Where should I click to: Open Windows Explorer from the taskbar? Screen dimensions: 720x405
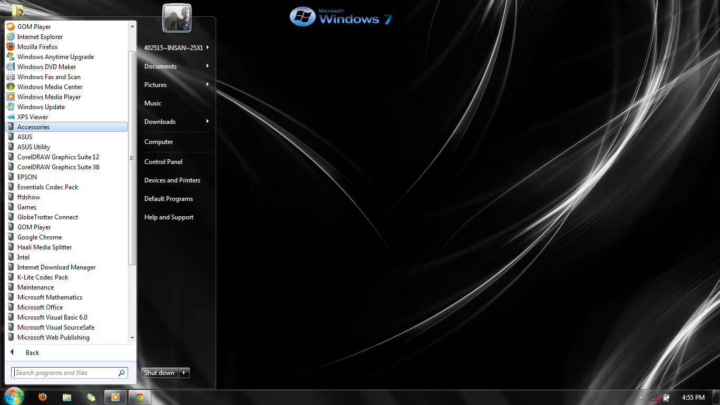(x=67, y=397)
